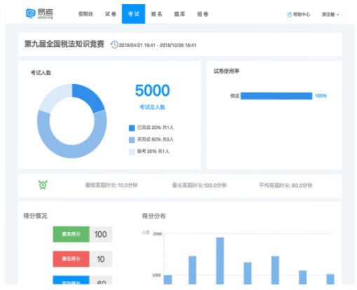Switch to the 试卷 tab
The image size is (357, 290).
point(110,14)
